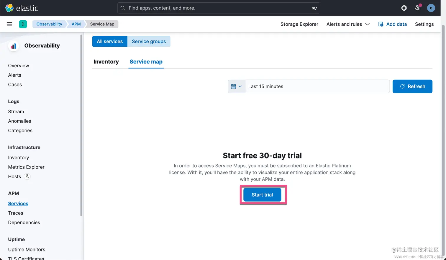
Task: Open the D space selector avatar
Action: pos(23,24)
